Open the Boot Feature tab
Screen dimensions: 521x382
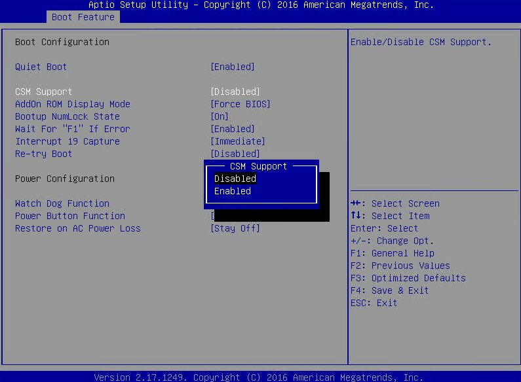(83, 17)
